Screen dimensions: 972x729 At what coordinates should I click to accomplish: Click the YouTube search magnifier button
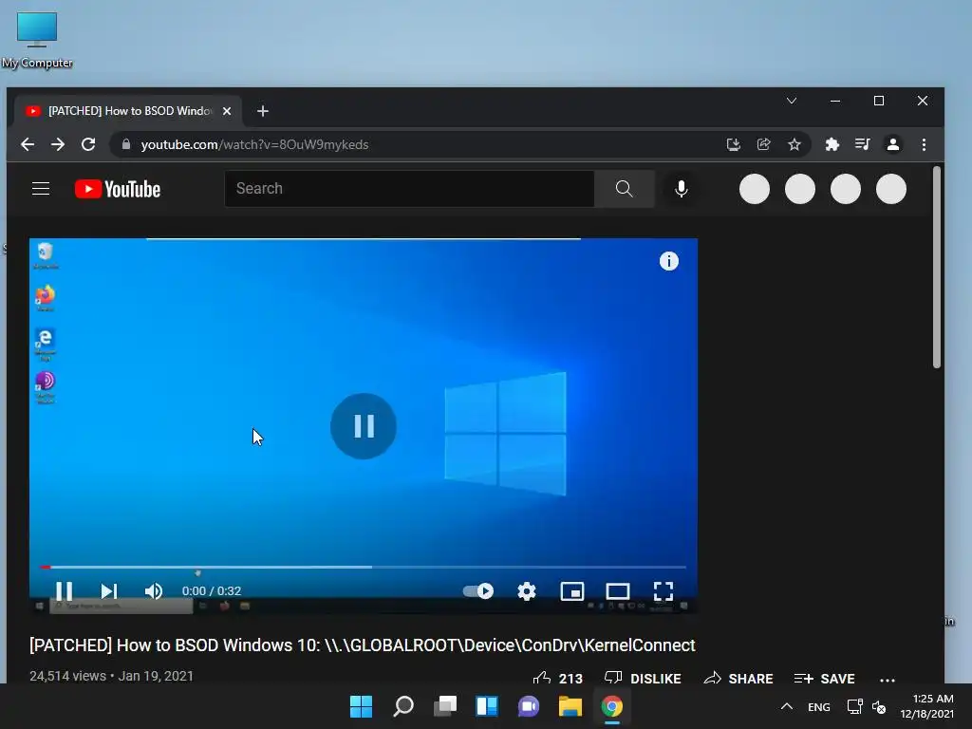coord(625,189)
